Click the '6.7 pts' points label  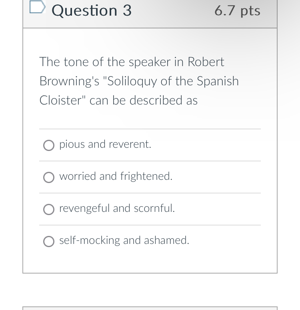click(x=237, y=11)
